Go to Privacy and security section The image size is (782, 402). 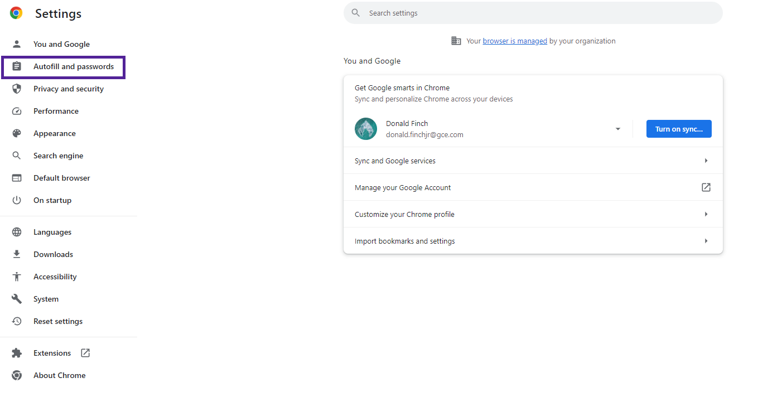pos(69,89)
